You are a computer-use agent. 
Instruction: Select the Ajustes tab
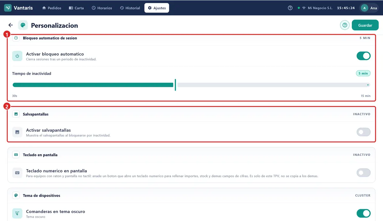tap(157, 8)
